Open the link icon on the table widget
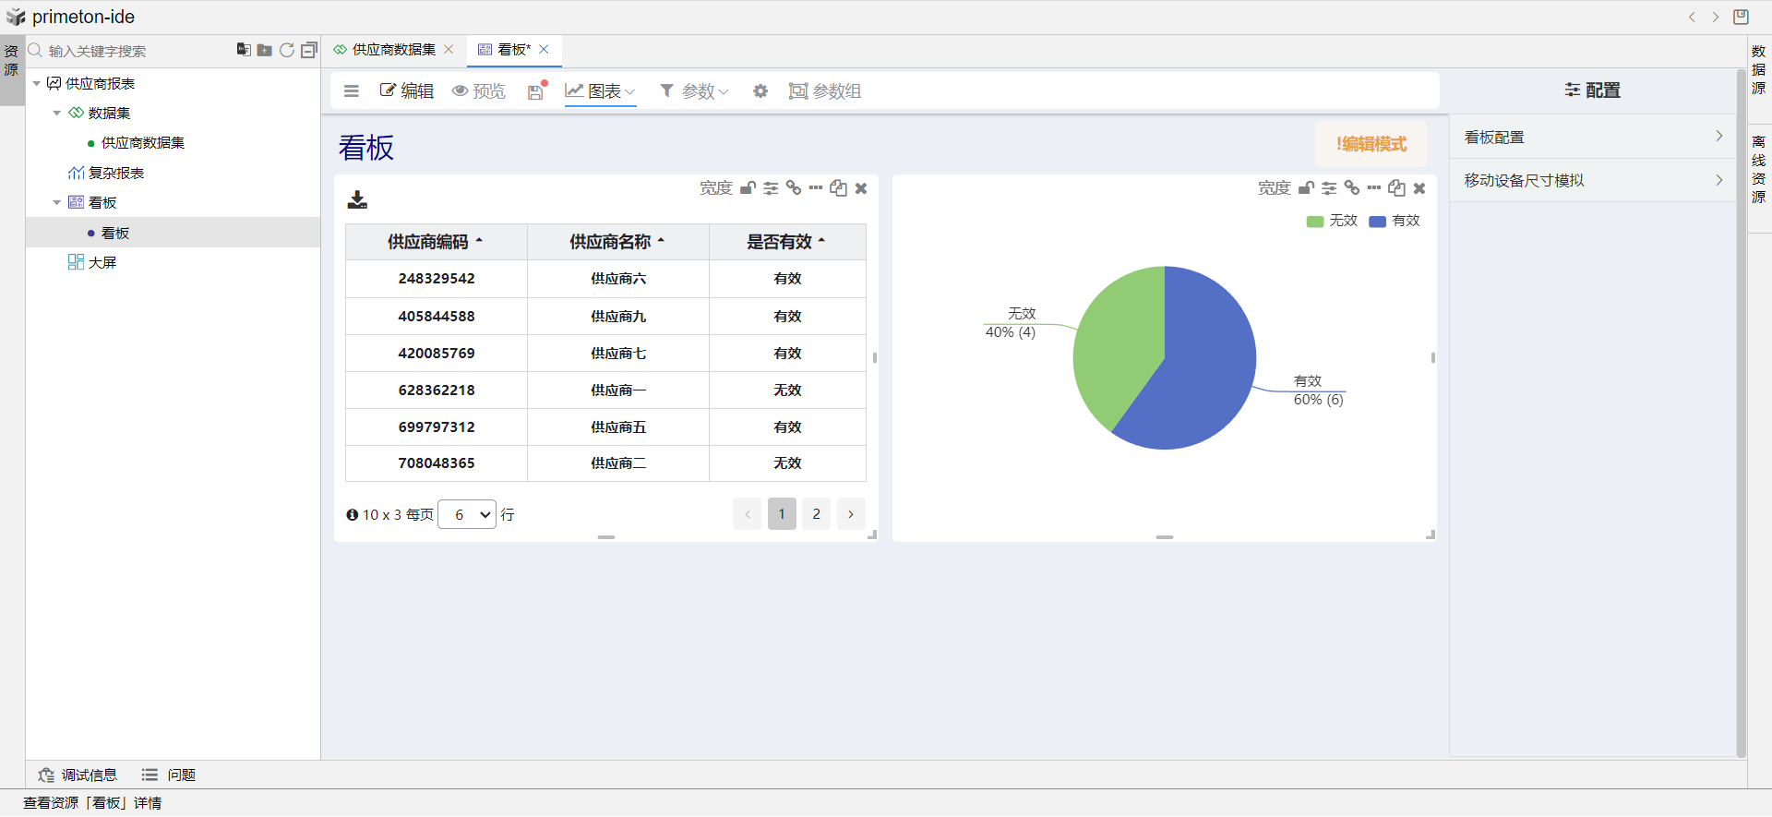This screenshot has width=1772, height=817. coord(794,188)
